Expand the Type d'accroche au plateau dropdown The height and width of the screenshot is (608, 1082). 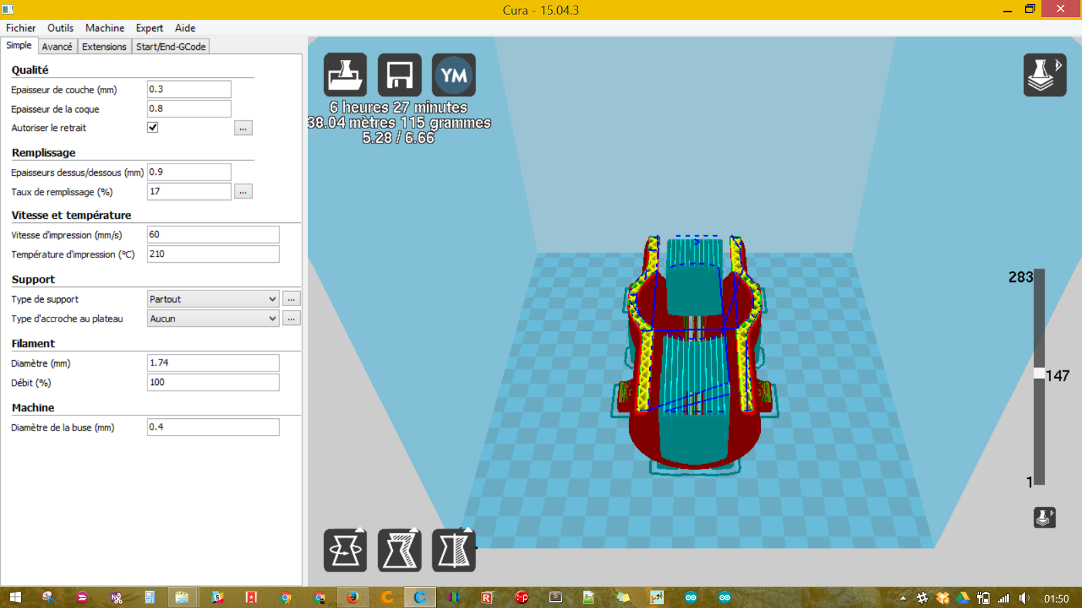213,319
